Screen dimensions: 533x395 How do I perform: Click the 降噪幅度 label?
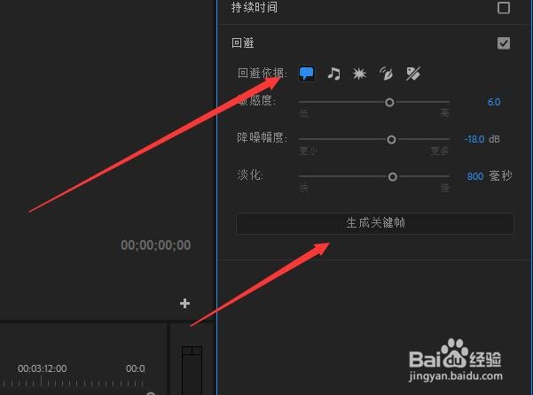(262, 138)
